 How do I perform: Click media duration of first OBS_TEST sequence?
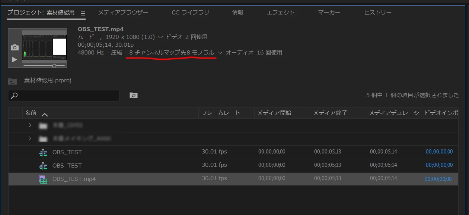coord(383,152)
